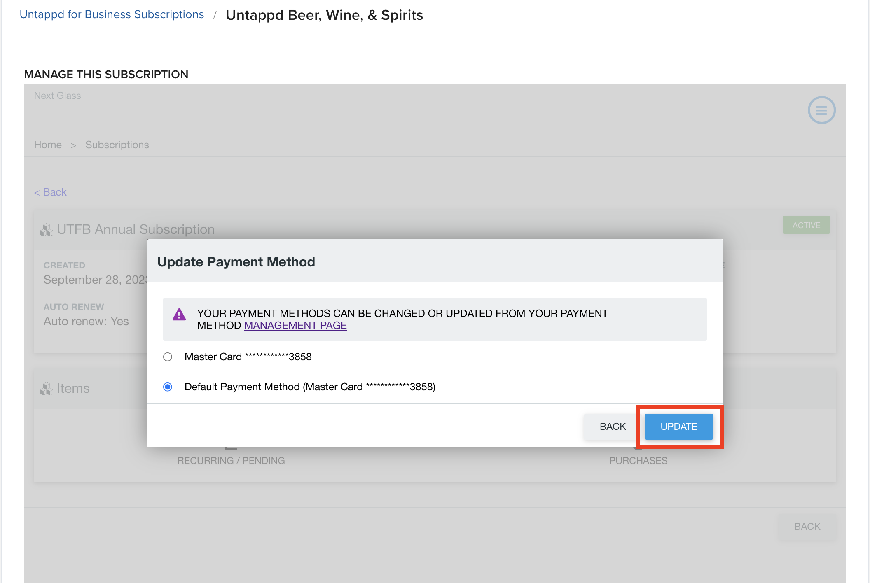Click the Untappd Beer, Wine, & Spirits title
This screenshot has width=870, height=583.
[x=324, y=15]
